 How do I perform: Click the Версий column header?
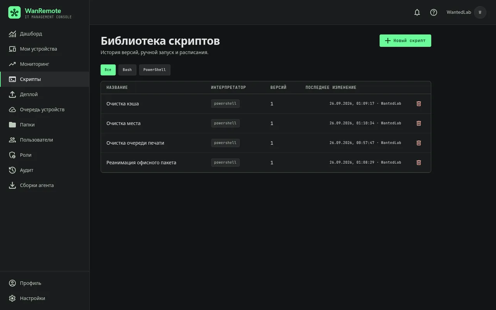[279, 88]
